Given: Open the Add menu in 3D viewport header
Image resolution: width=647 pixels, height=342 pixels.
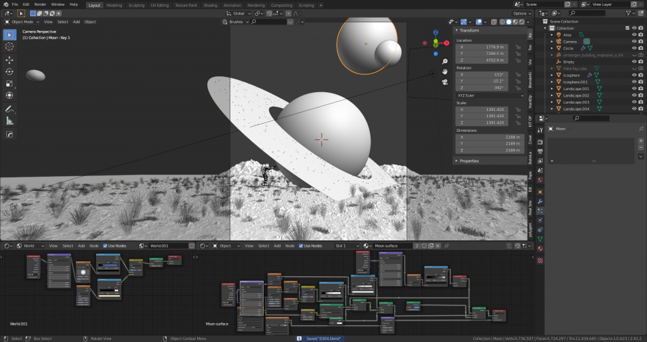Looking at the screenshot, I should click(76, 21).
